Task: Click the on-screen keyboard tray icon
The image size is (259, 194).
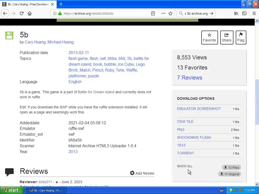Action: pos(222,190)
